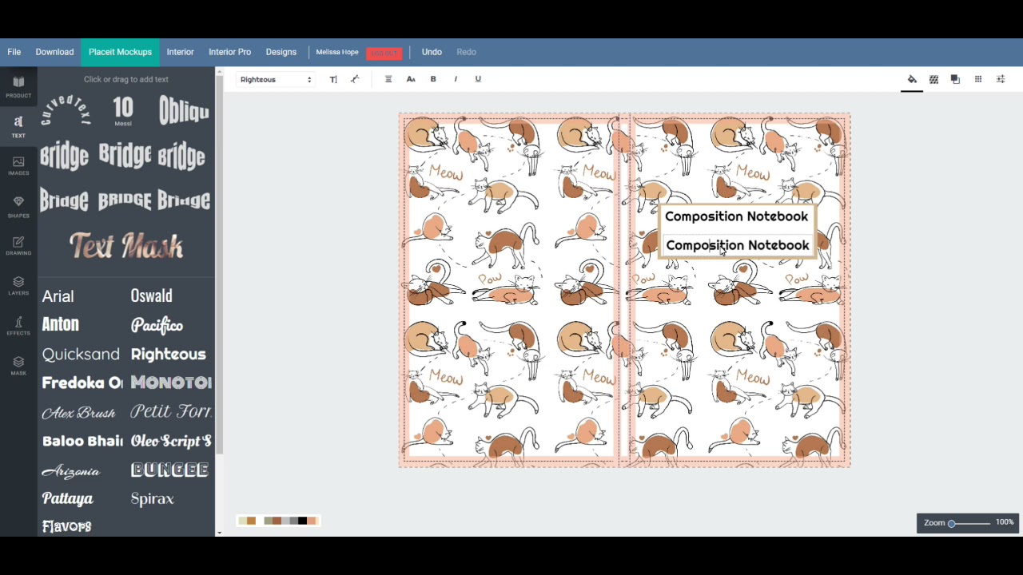
Task: Choose the Arizonia font
Action: pyautogui.click(x=70, y=470)
